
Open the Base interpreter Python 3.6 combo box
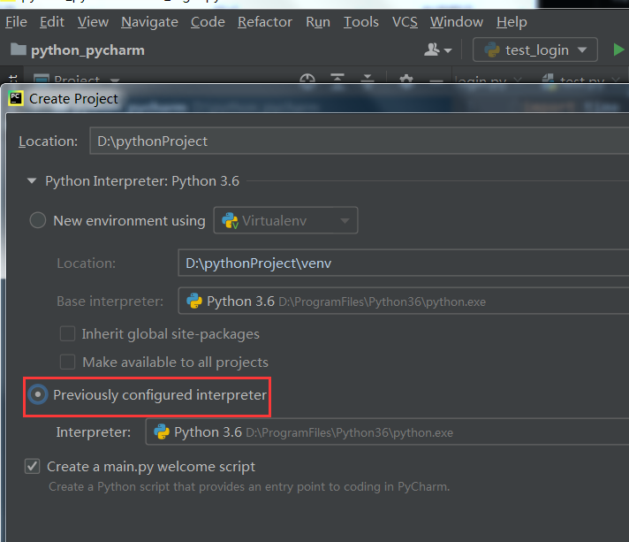[x=403, y=301]
